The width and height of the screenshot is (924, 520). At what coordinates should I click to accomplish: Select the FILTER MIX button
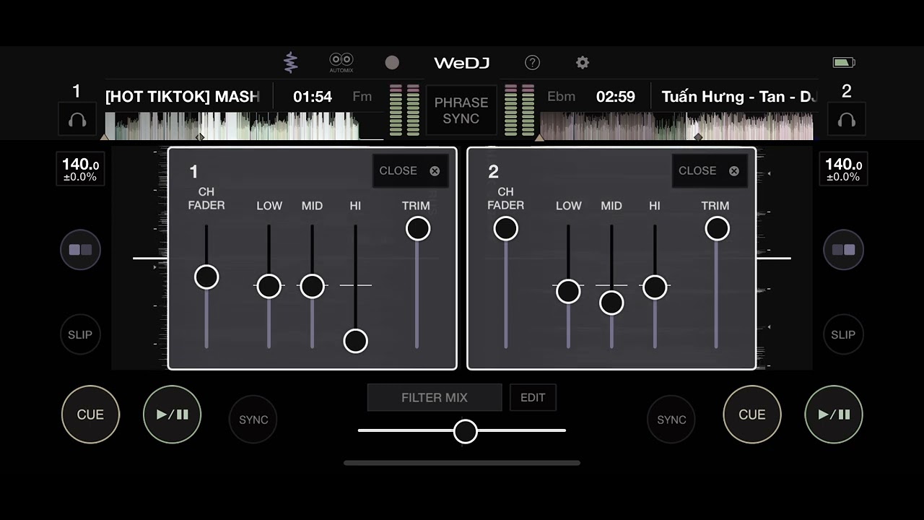pos(435,397)
